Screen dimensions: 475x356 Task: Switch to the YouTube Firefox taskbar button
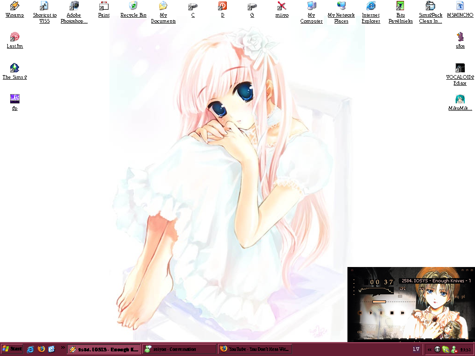point(255,349)
